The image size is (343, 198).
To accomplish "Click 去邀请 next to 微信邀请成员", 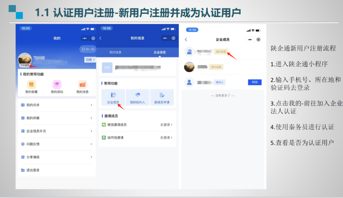I will pos(166,125).
